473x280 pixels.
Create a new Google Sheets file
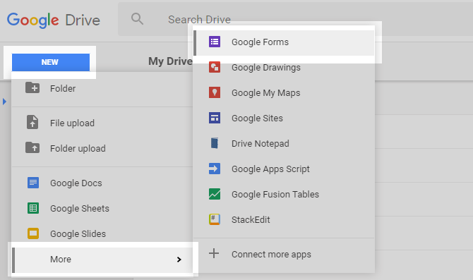[x=102, y=208]
